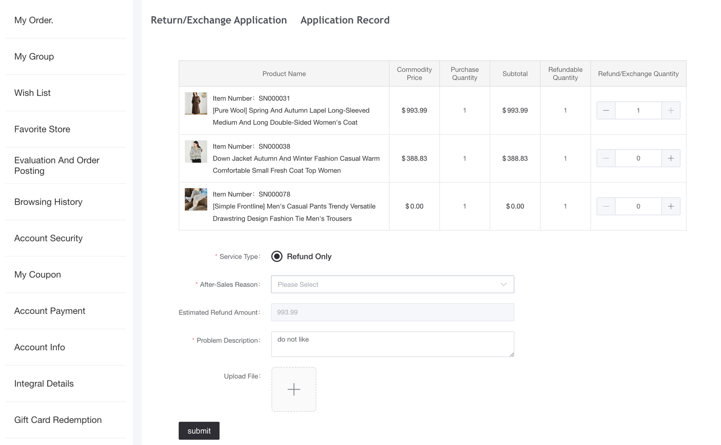Screen dimensions: 721x445
Task: Click the upload file plus icon
Action: click(294, 389)
